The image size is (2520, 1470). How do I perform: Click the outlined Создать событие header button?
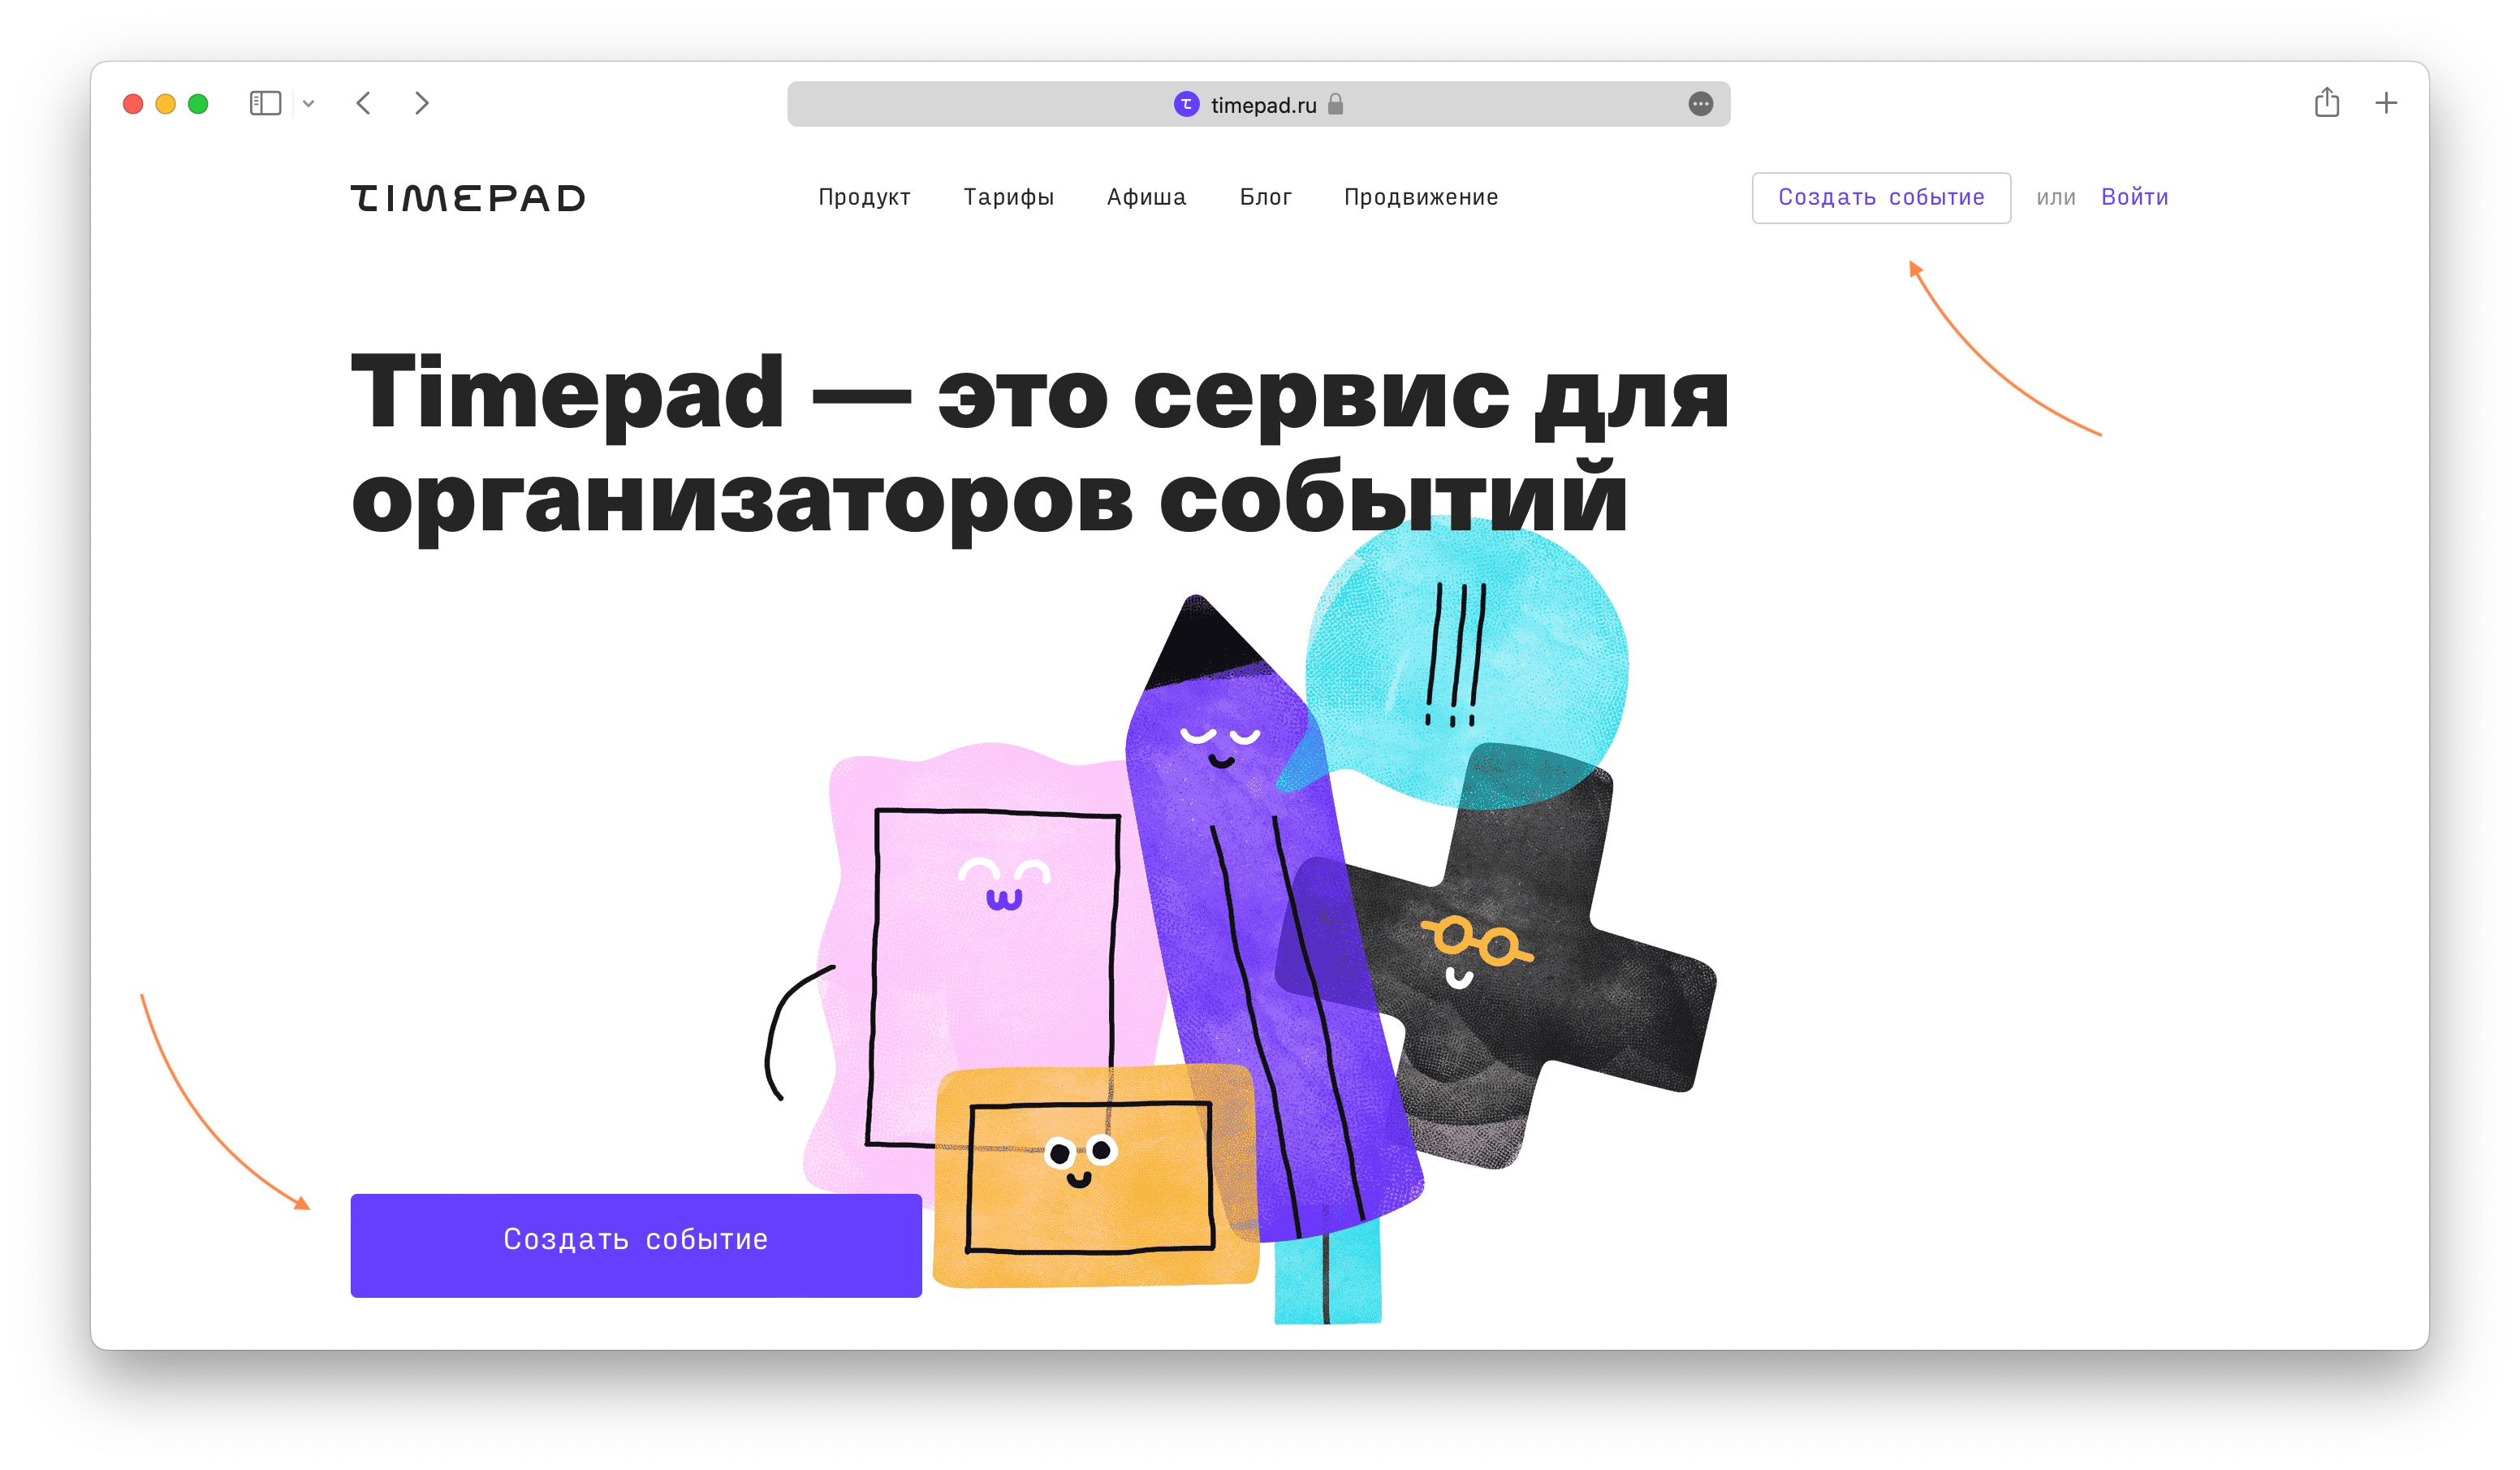point(1880,198)
